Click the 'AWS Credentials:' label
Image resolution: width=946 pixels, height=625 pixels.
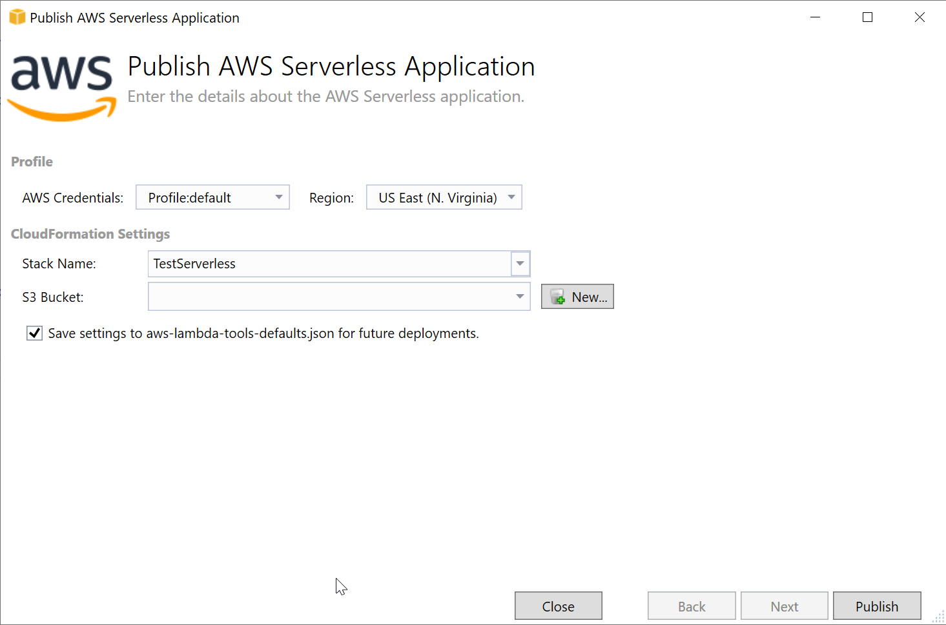pyautogui.click(x=73, y=198)
